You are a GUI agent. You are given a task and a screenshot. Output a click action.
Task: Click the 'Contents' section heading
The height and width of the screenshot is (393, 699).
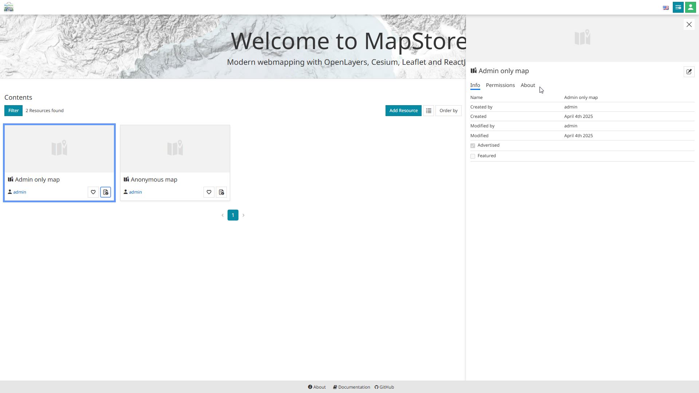18,98
